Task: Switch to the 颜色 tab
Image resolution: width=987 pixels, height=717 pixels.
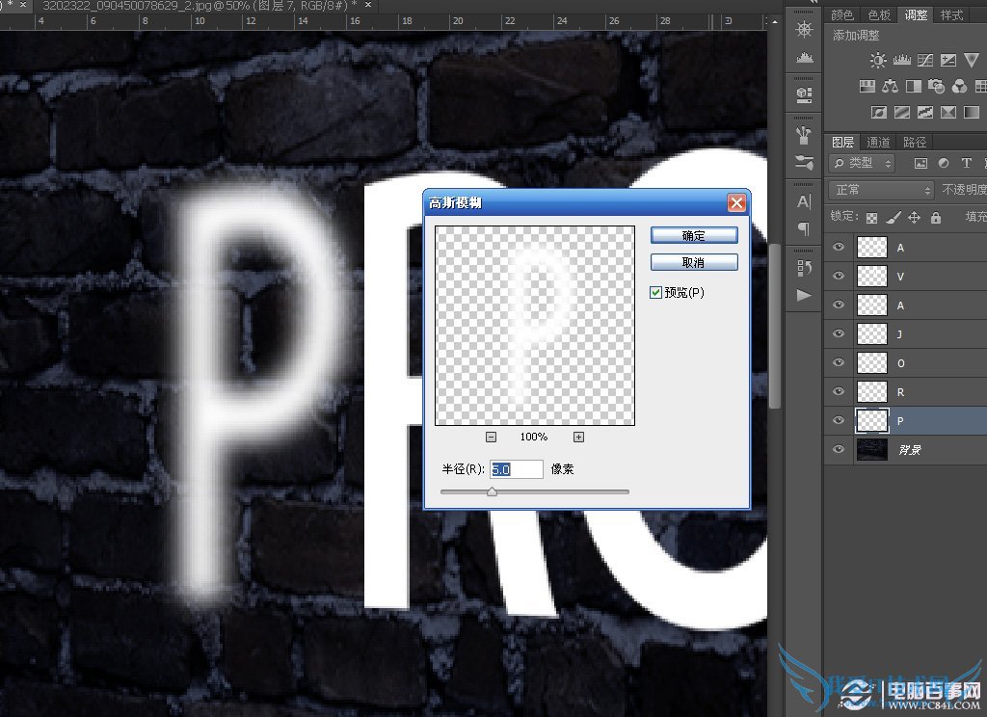Action: [841, 14]
